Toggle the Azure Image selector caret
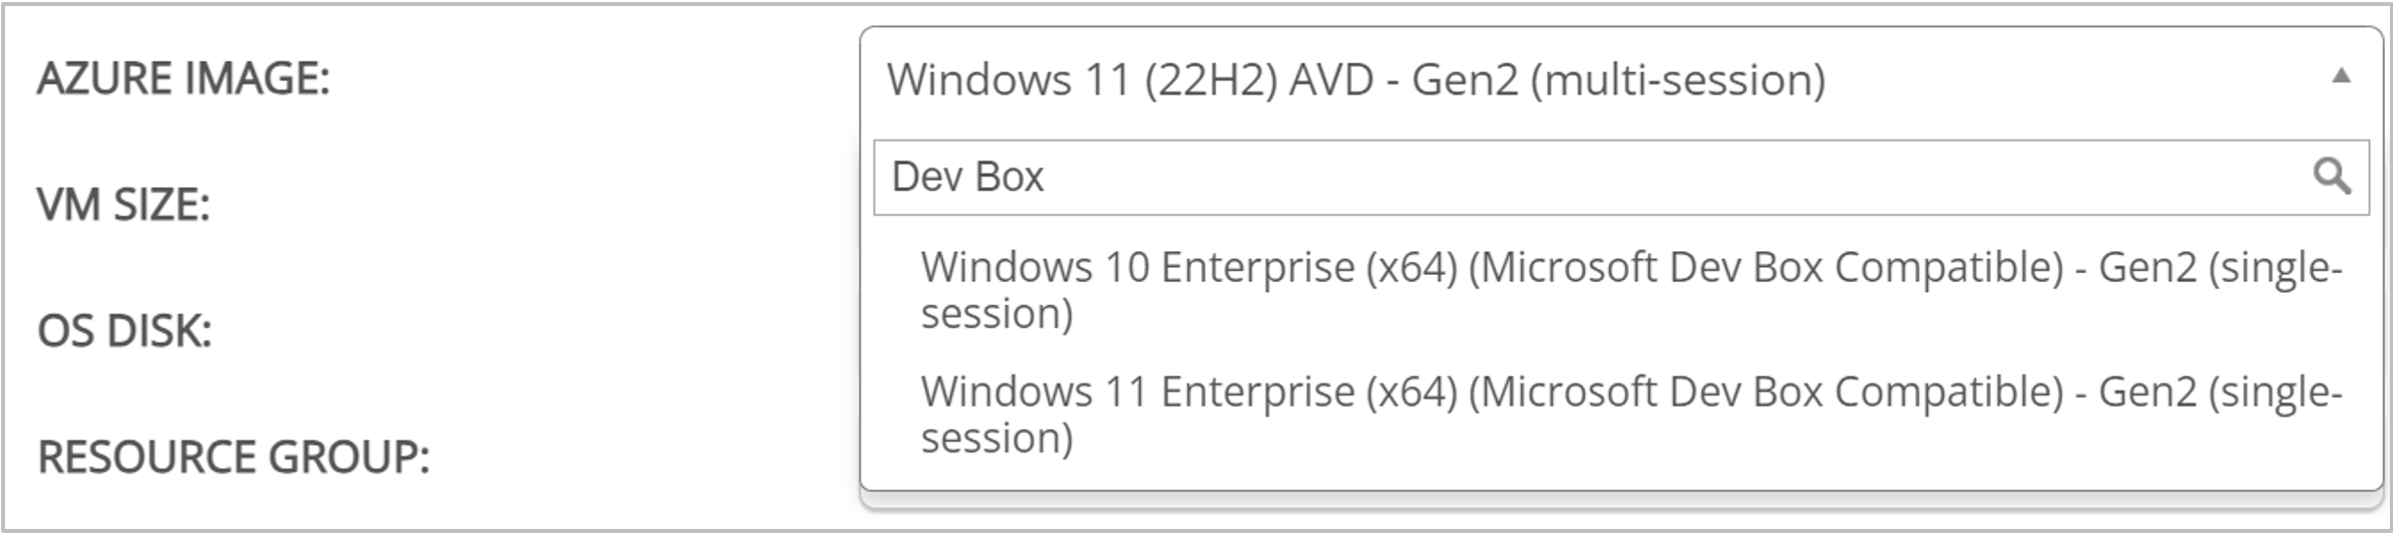The width and height of the screenshot is (2393, 533). [2341, 77]
